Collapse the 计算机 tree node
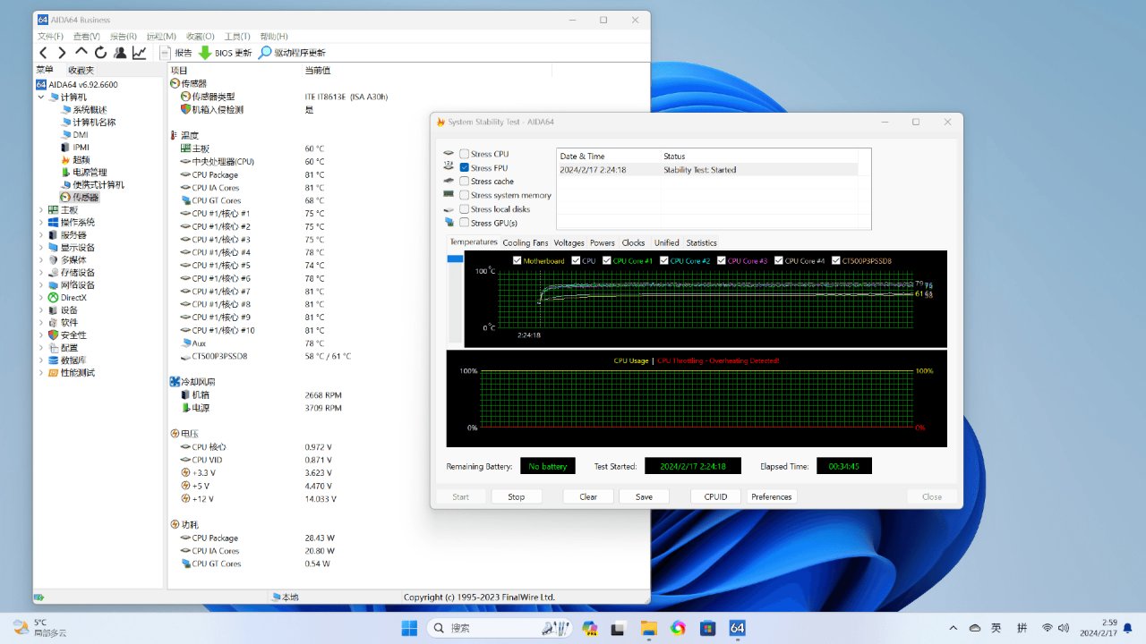Image resolution: width=1146 pixels, height=644 pixels. point(41,97)
